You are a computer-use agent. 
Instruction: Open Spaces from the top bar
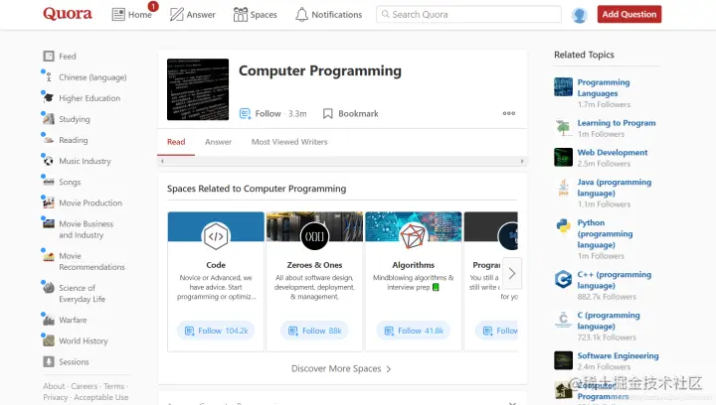(255, 15)
